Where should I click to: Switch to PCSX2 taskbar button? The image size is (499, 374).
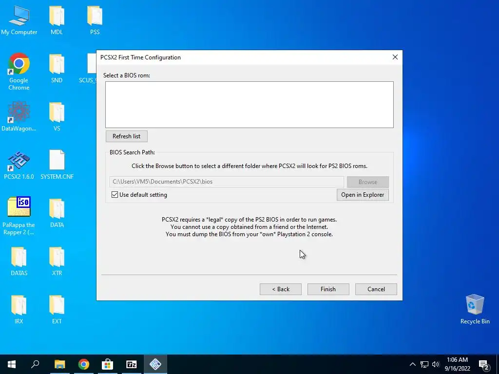[155, 364]
